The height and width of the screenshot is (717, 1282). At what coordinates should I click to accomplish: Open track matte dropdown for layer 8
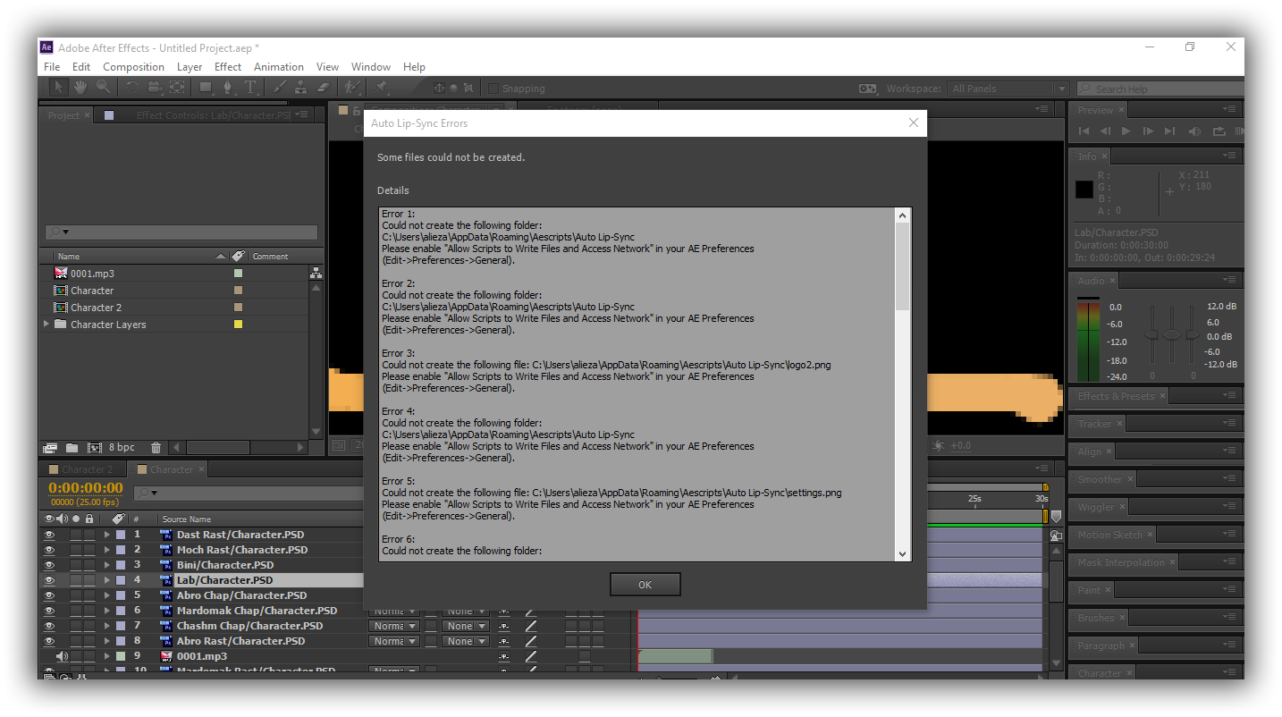coord(467,641)
